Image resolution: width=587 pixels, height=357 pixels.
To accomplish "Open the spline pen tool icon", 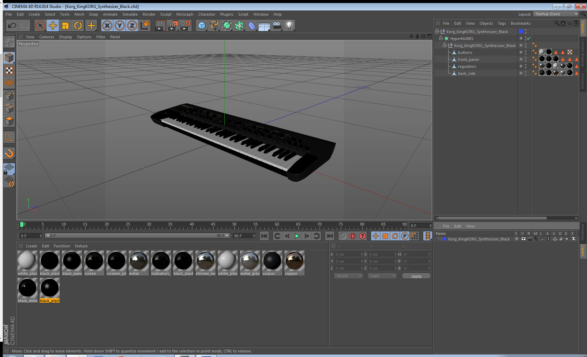I will click(214, 25).
